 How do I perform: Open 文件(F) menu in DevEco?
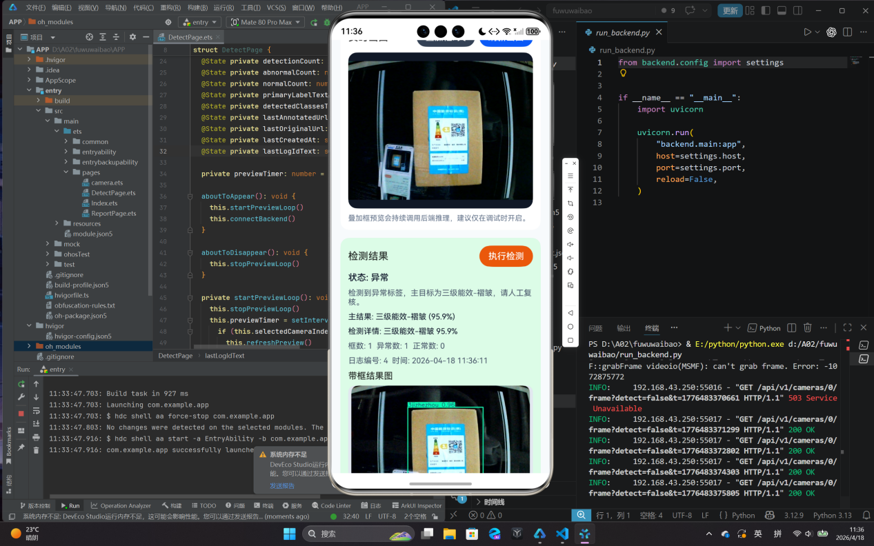point(36,8)
